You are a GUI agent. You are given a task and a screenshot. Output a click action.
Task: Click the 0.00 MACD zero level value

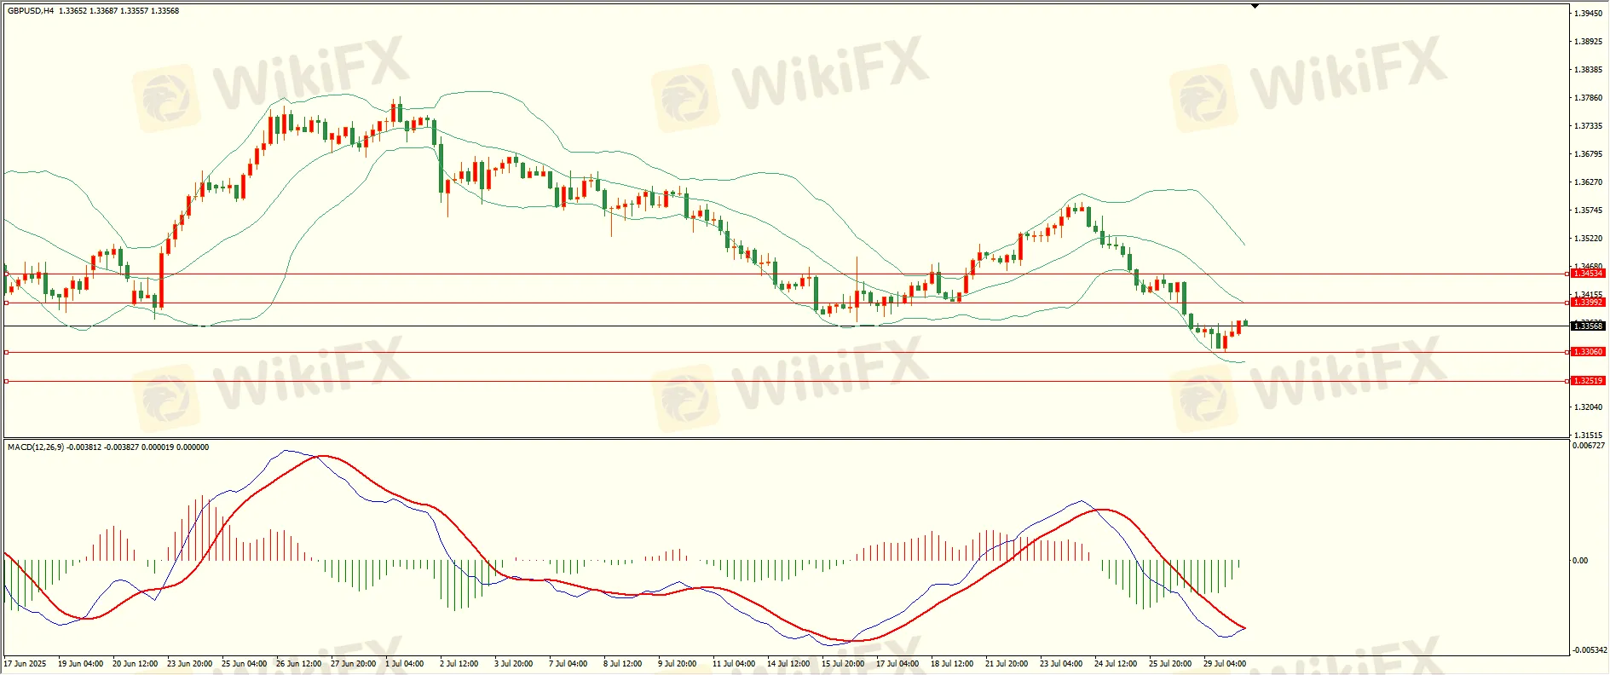(x=1580, y=561)
